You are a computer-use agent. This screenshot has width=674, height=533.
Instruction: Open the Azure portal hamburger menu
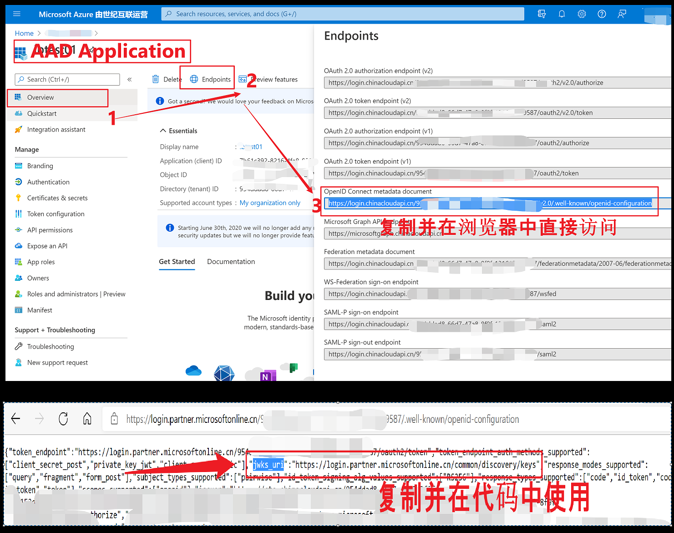coord(17,14)
